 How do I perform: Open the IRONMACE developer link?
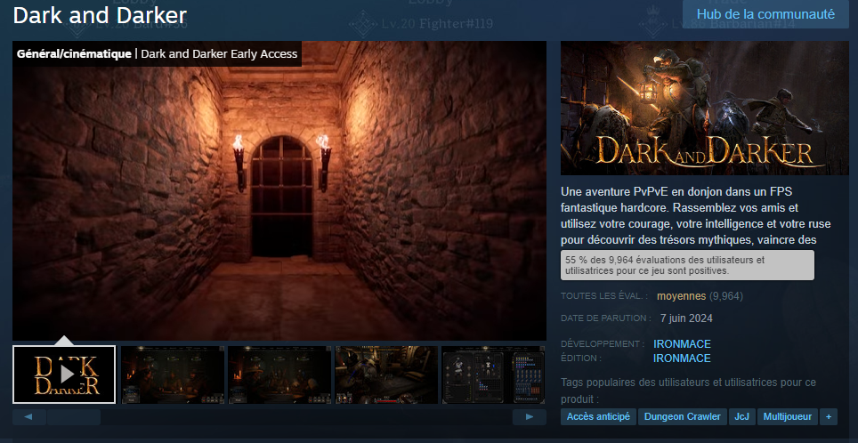(x=682, y=344)
